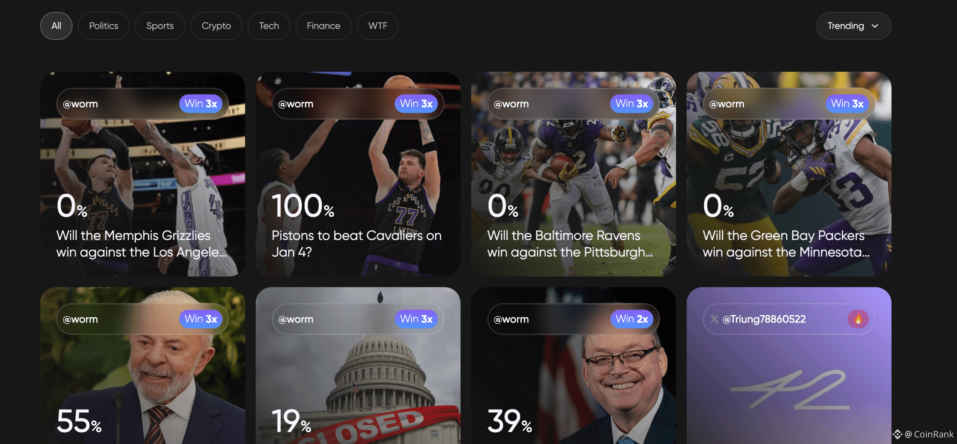Open the Pistons to beat Cavaliers market

358,174
